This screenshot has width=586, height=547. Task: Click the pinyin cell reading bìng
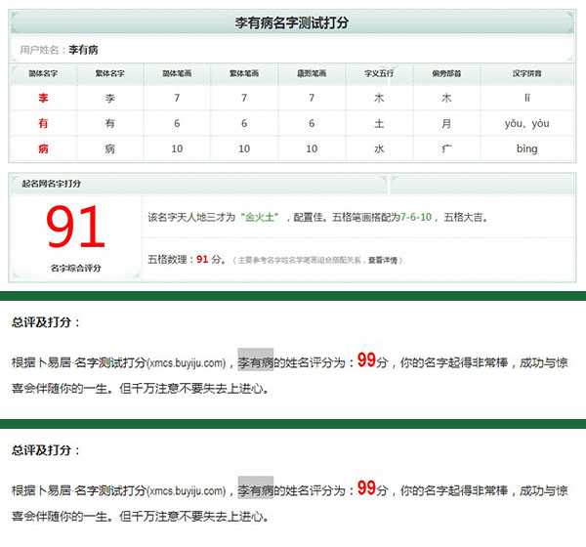(x=527, y=148)
